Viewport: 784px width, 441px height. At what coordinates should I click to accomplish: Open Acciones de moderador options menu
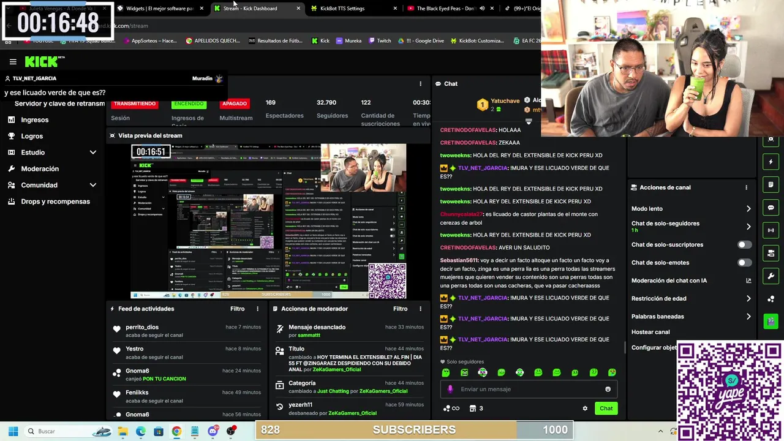(420, 309)
